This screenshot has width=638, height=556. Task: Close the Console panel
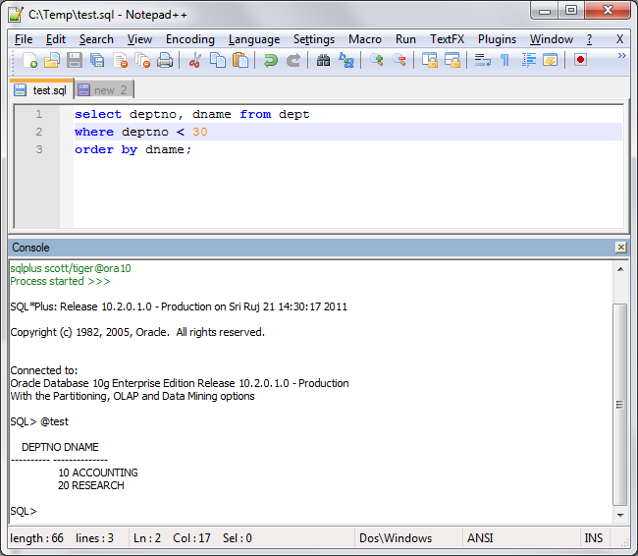pos(620,248)
